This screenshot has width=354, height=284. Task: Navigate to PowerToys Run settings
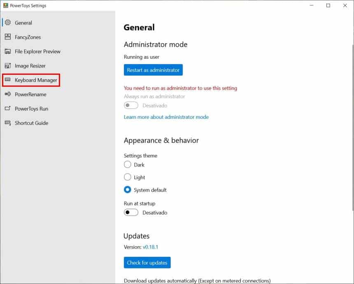(31, 109)
